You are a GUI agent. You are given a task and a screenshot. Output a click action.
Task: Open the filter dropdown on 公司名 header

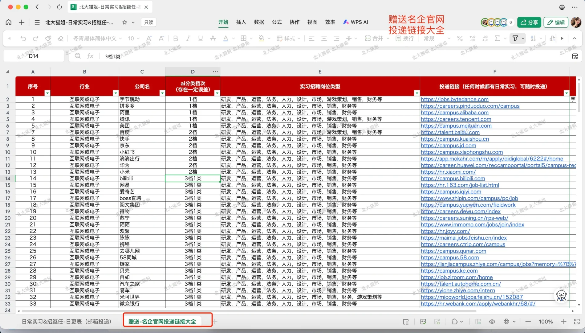(162, 93)
